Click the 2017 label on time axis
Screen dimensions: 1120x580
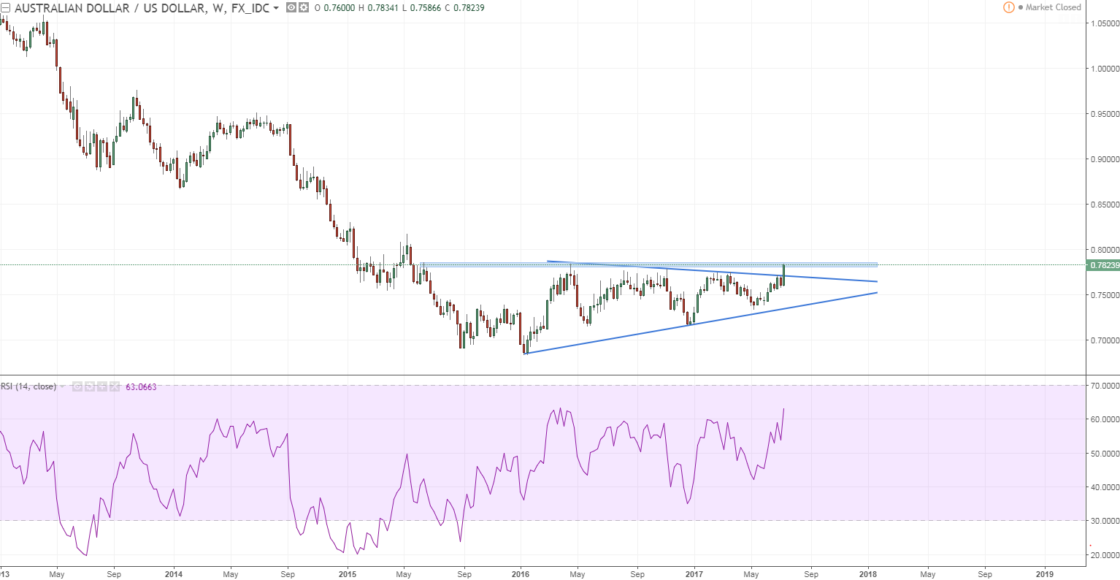click(x=694, y=574)
